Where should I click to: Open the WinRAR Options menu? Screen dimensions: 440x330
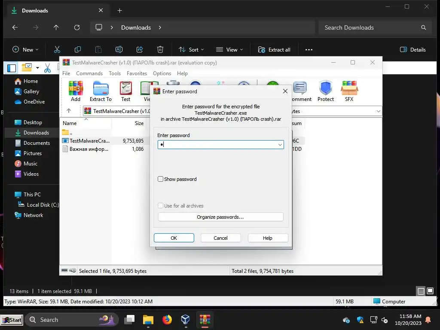162,73
